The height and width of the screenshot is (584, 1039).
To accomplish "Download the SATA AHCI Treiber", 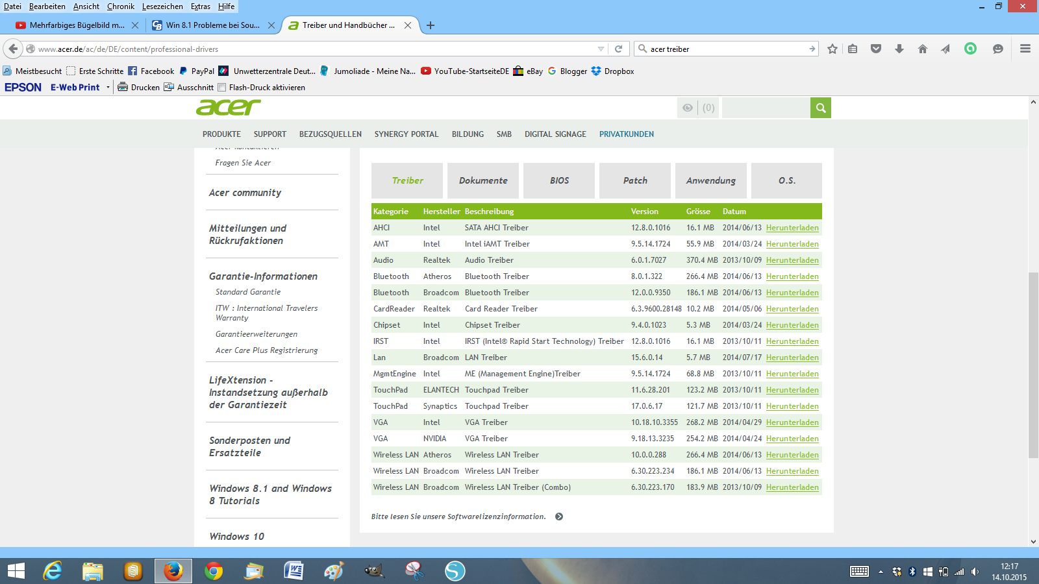I will (x=792, y=228).
